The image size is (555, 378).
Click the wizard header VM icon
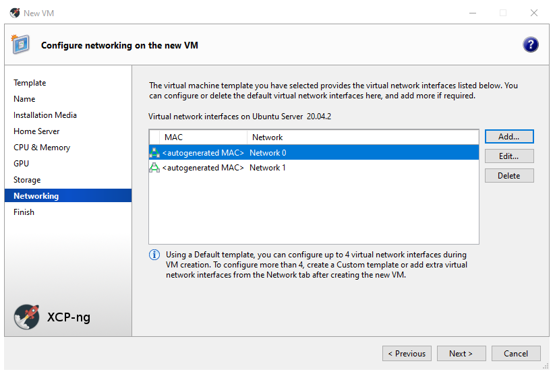click(x=20, y=44)
